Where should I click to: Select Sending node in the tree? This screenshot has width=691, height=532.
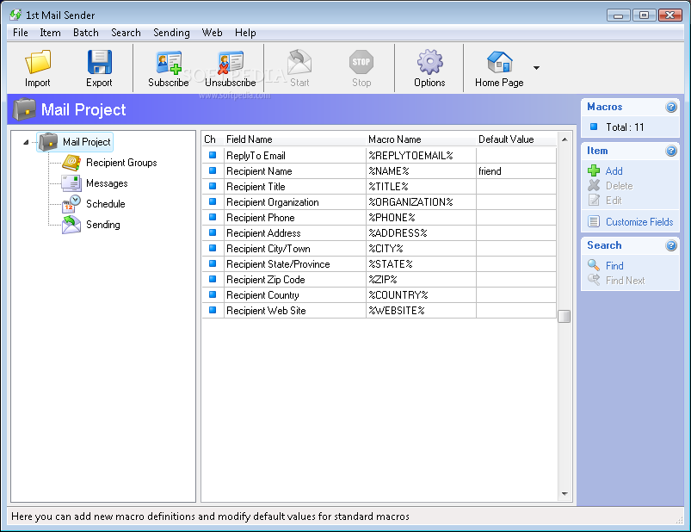[x=102, y=225]
